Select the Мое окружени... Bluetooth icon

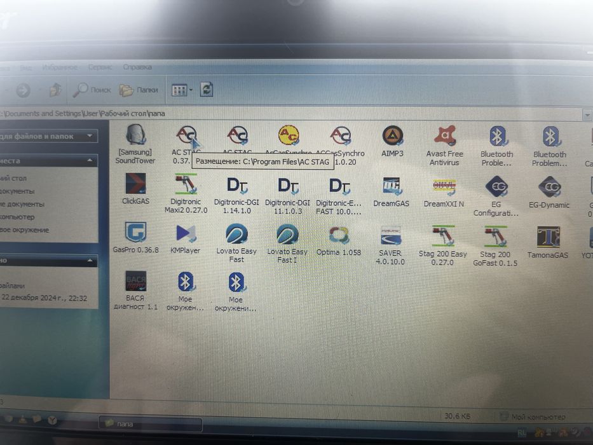coord(236,292)
